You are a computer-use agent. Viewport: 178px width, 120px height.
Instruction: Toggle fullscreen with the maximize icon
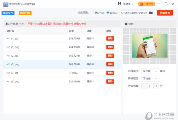166,4
